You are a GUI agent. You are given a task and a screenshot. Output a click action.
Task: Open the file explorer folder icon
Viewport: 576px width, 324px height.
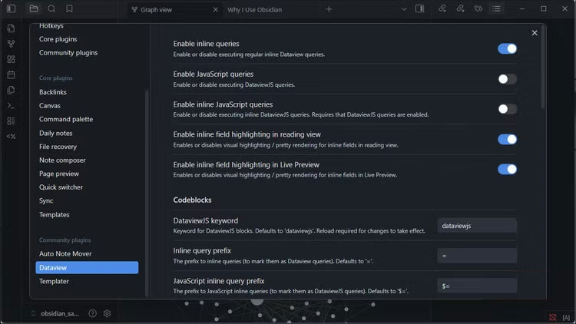[33, 9]
